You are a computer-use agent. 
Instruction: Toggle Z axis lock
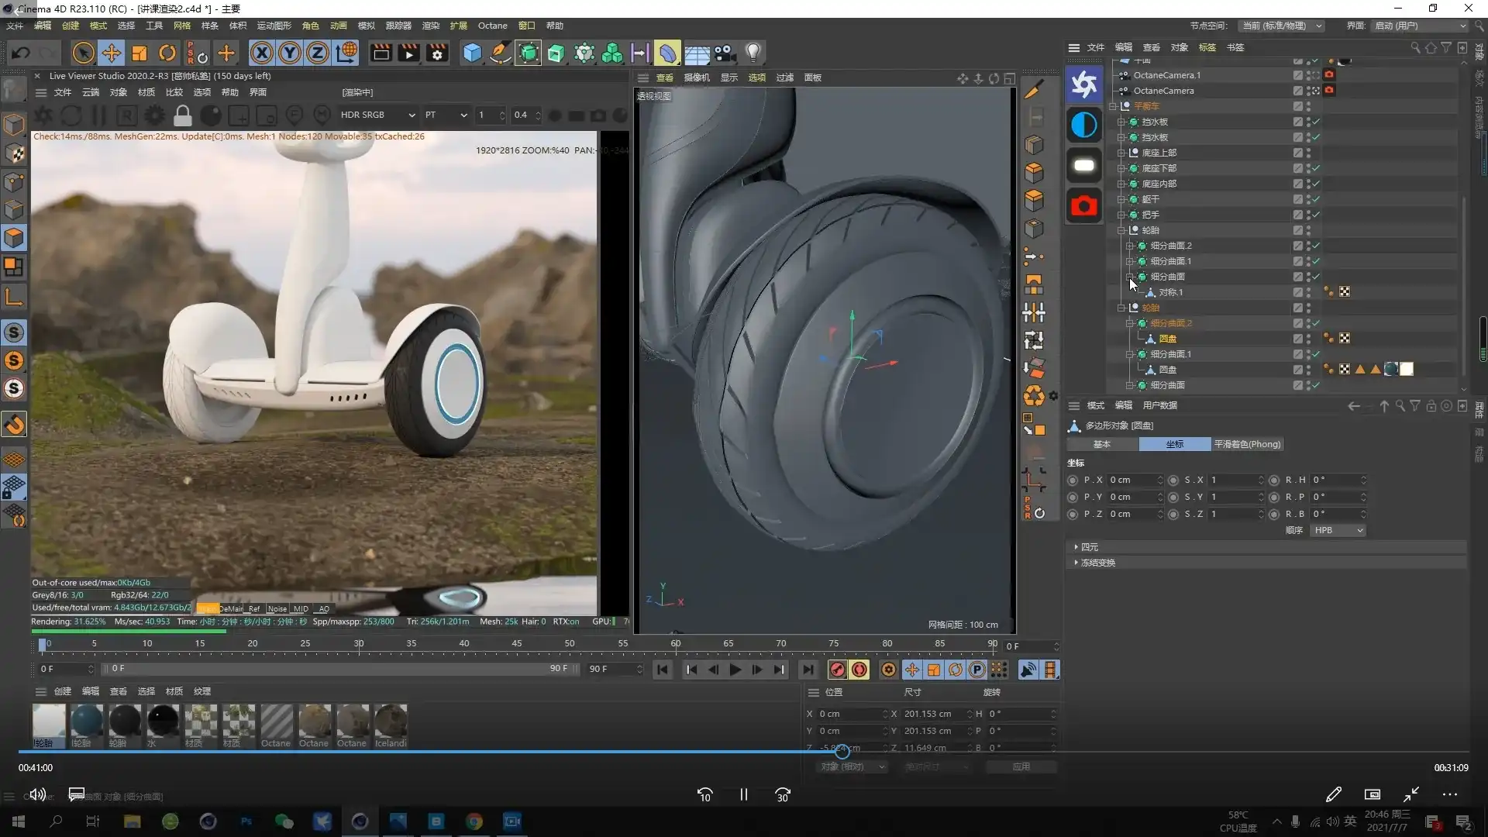coord(318,53)
